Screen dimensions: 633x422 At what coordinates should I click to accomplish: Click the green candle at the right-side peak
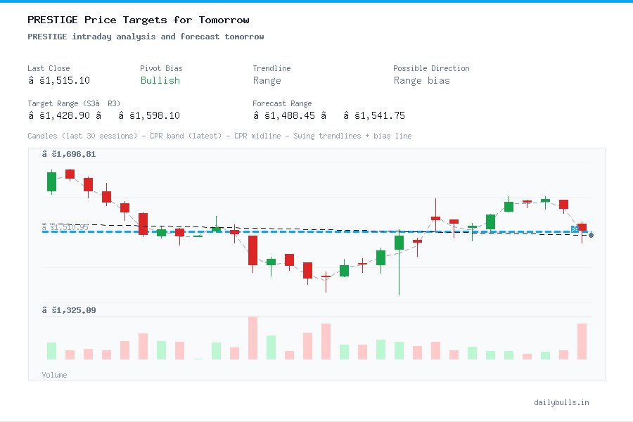pos(545,200)
